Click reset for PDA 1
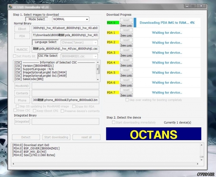The height and width of the screenshot is (177, 216). pyautogui.click(x=126, y=30)
